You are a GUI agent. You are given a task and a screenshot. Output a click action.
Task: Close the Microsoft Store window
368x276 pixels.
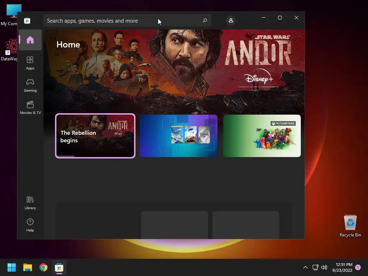point(296,18)
